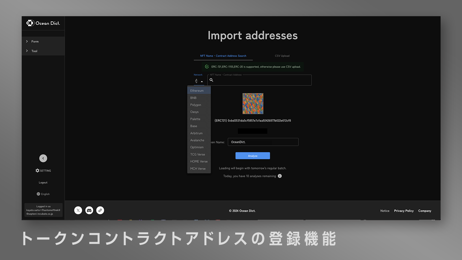The height and width of the screenshot is (260, 462).
Task: Expand the Tool sidebar section
Action: point(43,51)
